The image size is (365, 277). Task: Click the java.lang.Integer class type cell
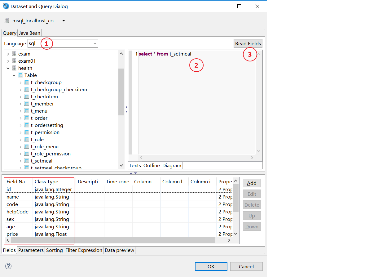pyautogui.click(x=53, y=190)
